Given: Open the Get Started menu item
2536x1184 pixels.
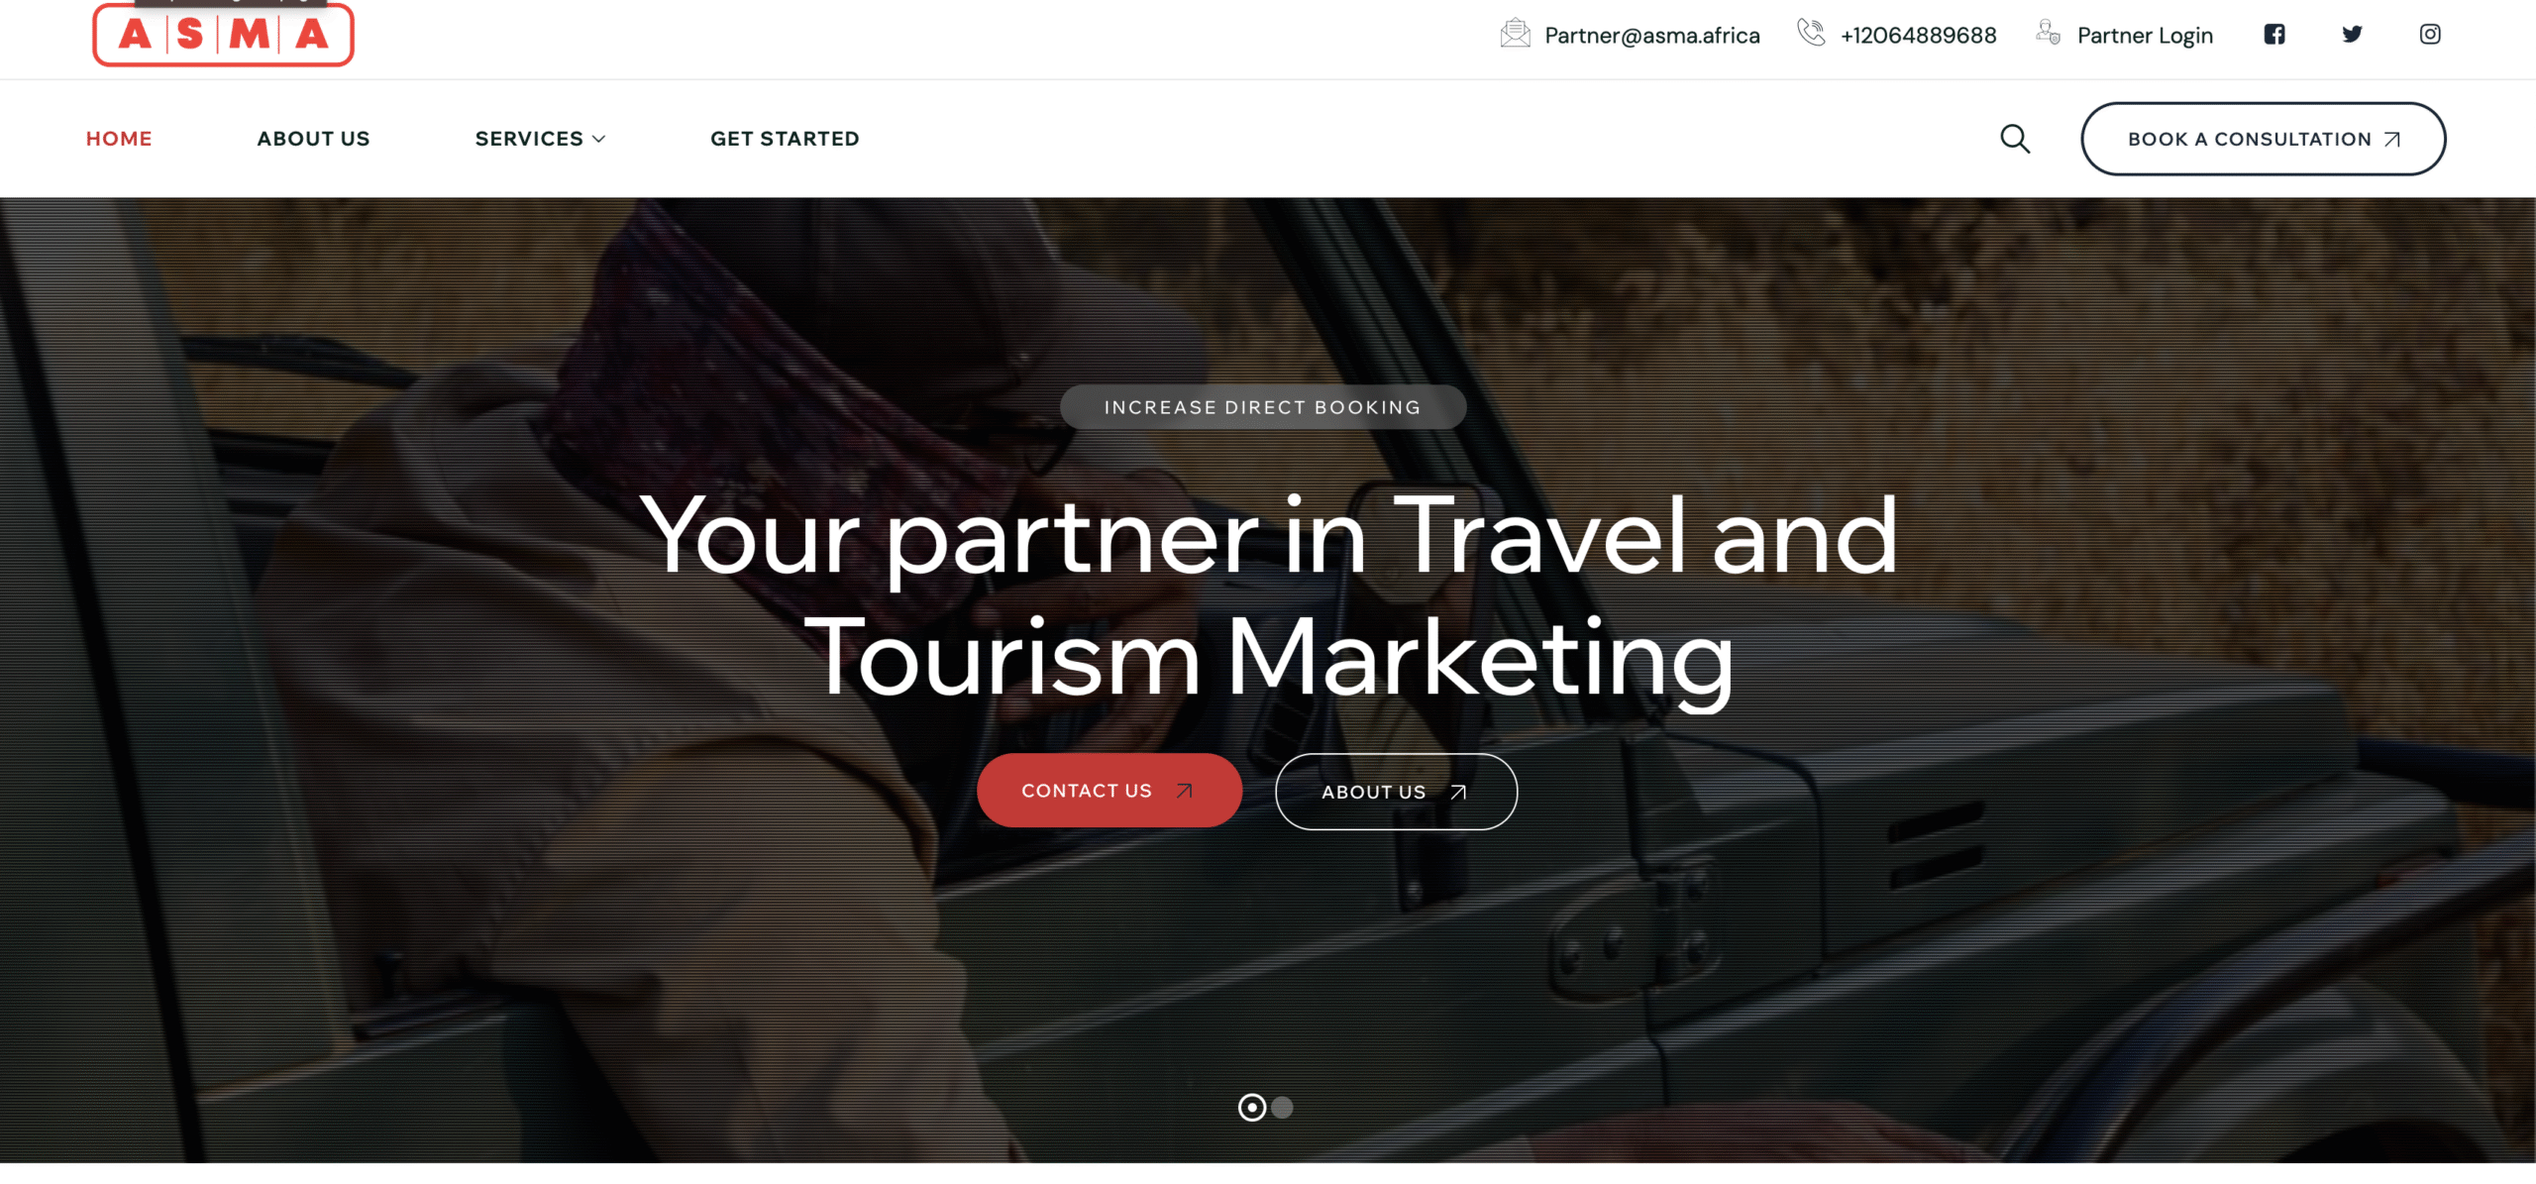Looking at the screenshot, I should tap(785, 139).
